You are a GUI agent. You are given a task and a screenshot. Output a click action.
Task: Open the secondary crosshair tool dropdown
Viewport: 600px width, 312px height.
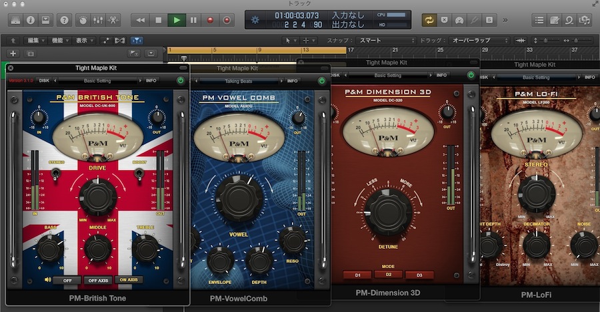point(309,40)
